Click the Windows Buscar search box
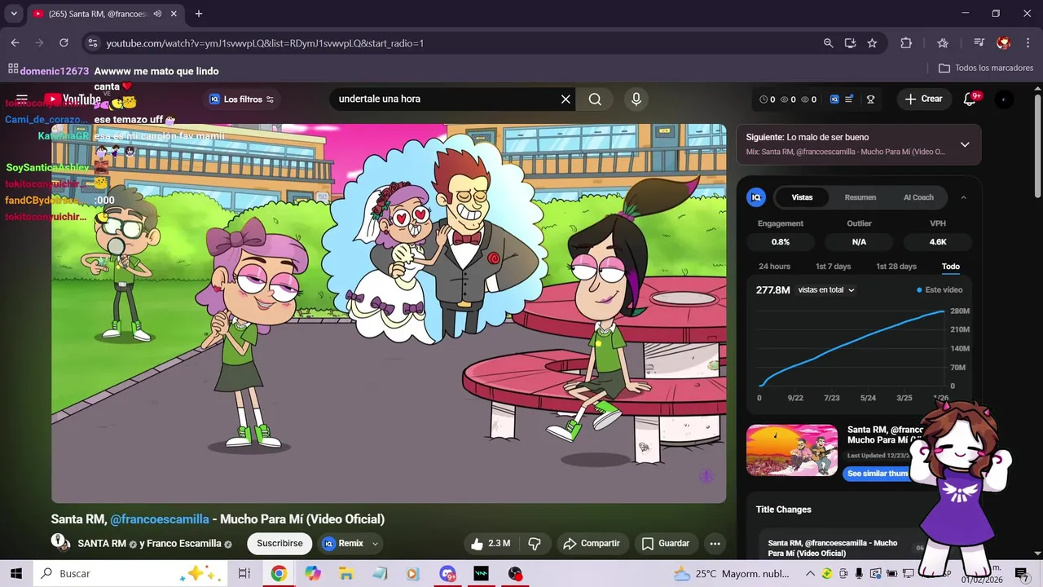The image size is (1043, 587). [x=130, y=574]
